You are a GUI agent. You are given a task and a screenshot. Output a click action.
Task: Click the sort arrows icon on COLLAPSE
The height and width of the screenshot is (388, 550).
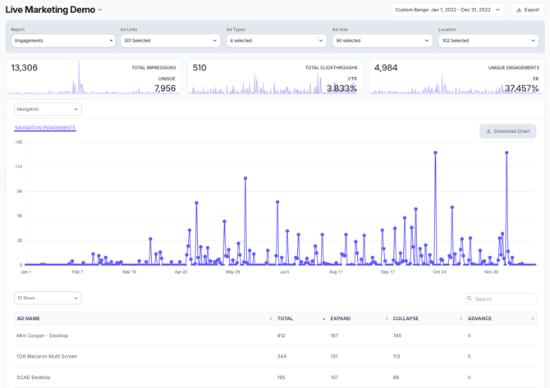[x=461, y=318]
